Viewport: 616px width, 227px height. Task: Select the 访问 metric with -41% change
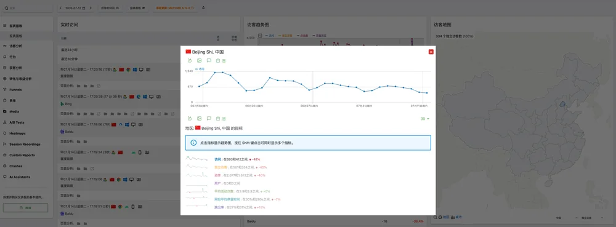(x=237, y=159)
